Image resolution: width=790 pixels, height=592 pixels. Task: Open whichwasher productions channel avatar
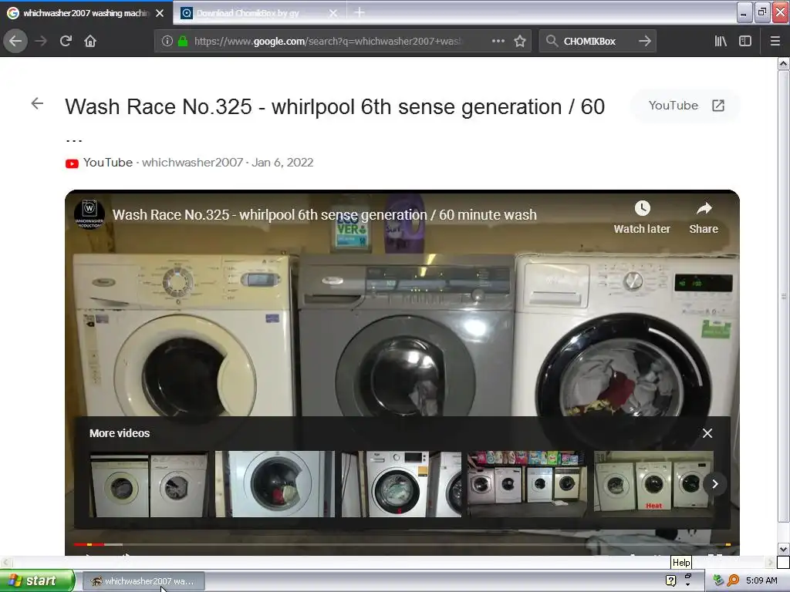tap(89, 214)
